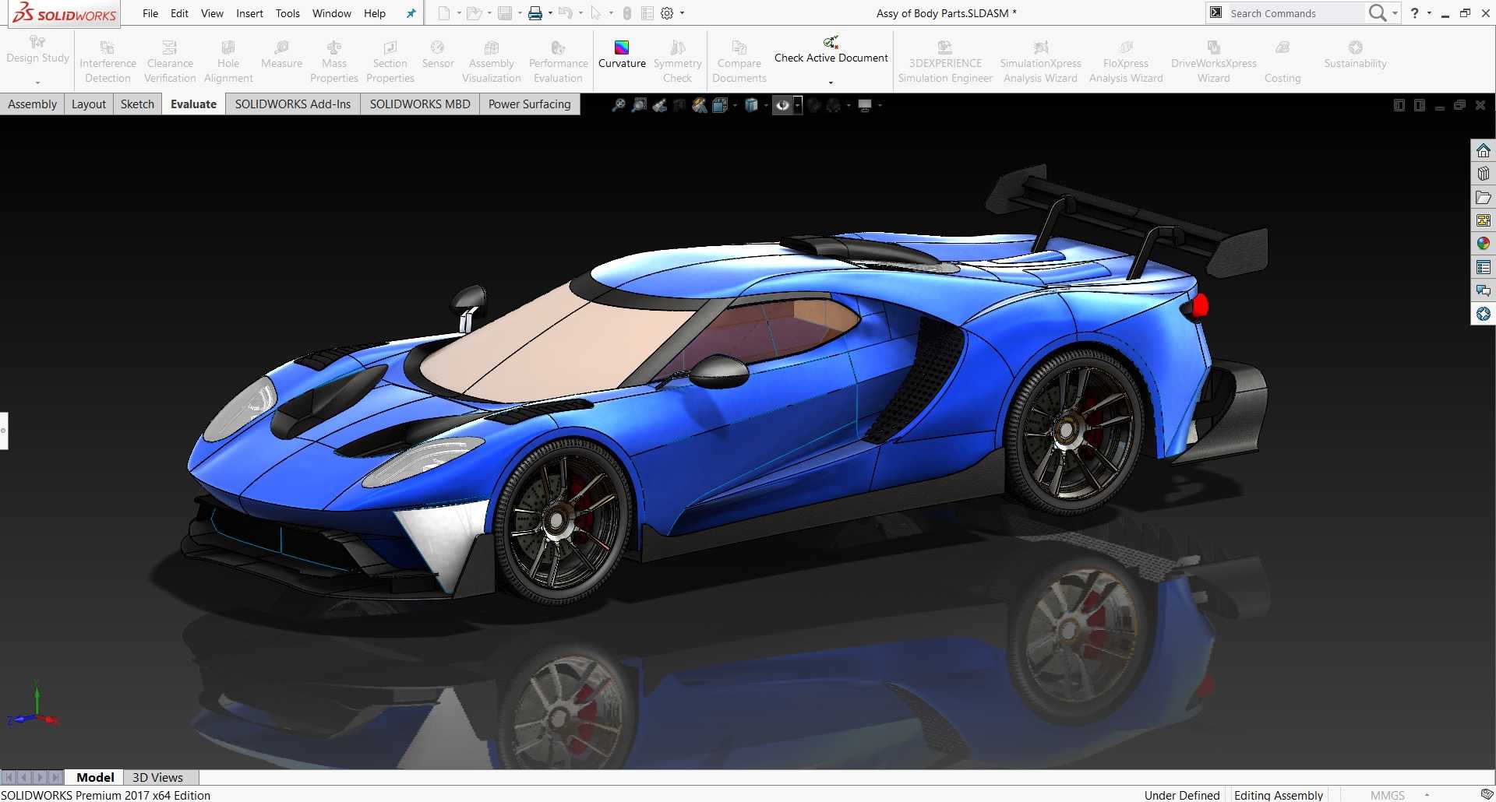Viewport: 1496px width, 802px height.
Task: Pin the menu bar with pushpin
Action: point(411,13)
